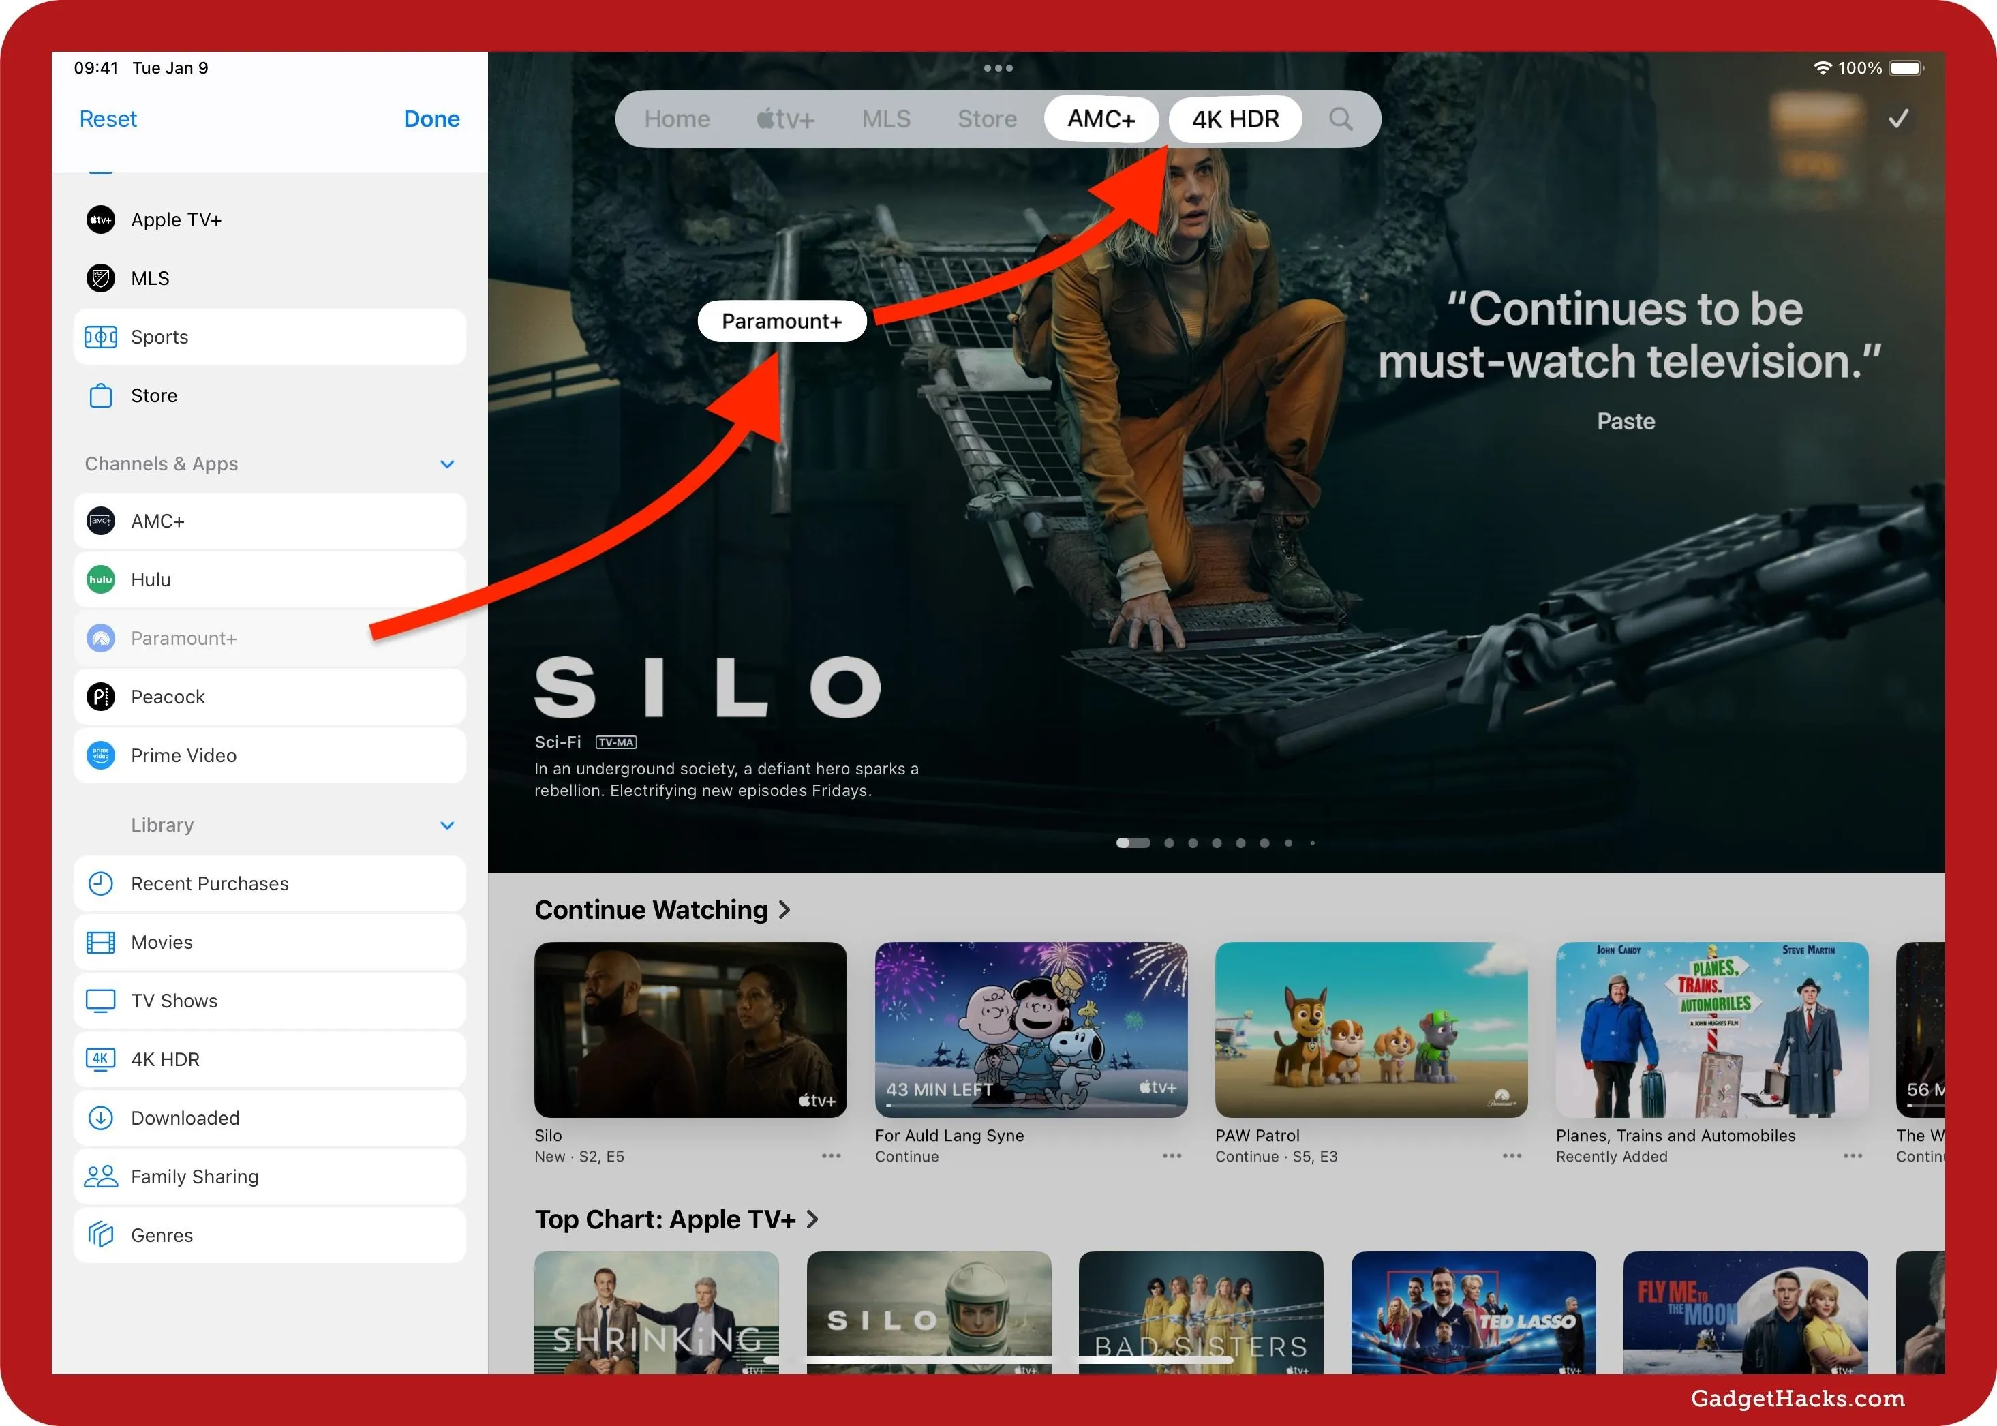Select the Movies row label
1997x1426 pixels.
(x=162, y=943)
